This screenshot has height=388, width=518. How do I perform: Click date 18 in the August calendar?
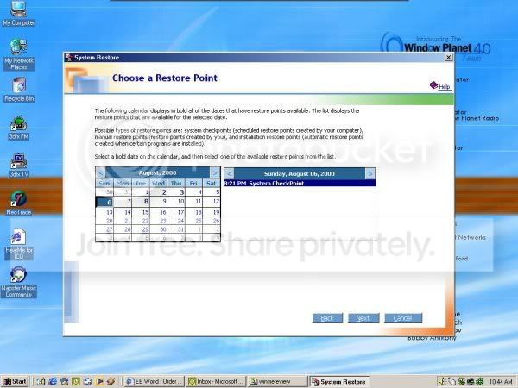coord(194,212)
